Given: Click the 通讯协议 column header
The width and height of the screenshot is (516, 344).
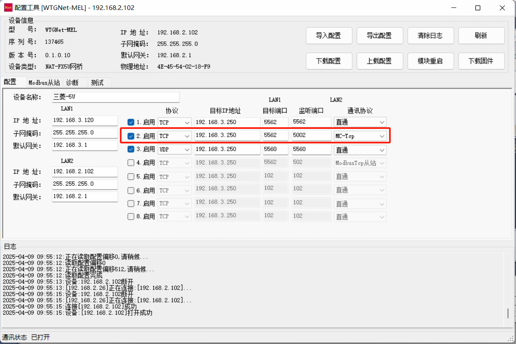Looking at the screenshot, I should pyautogui.click(x=360, y=111).
